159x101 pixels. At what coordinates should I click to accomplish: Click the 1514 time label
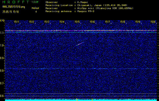coord(62,22)
